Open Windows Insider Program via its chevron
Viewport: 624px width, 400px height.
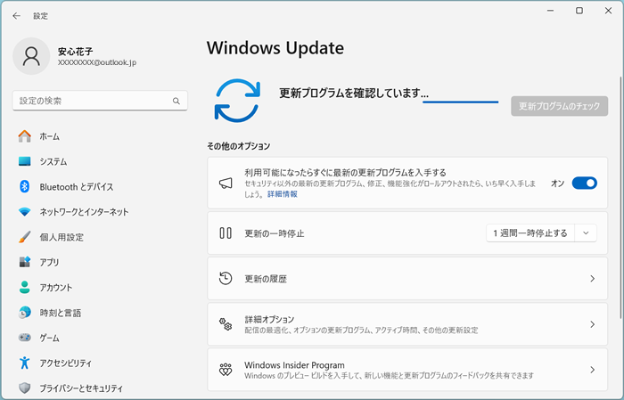[x=592, y=370]
